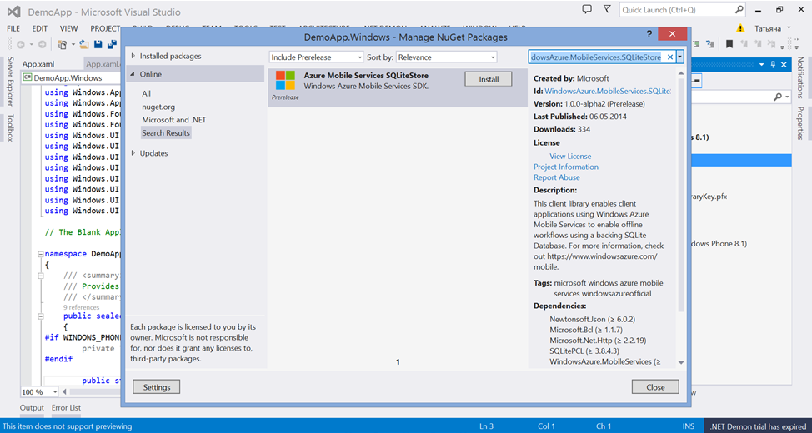Open the feedback speech-bubble icon
The width and height of the screenshot is (812, 433).
pos(587,9)
